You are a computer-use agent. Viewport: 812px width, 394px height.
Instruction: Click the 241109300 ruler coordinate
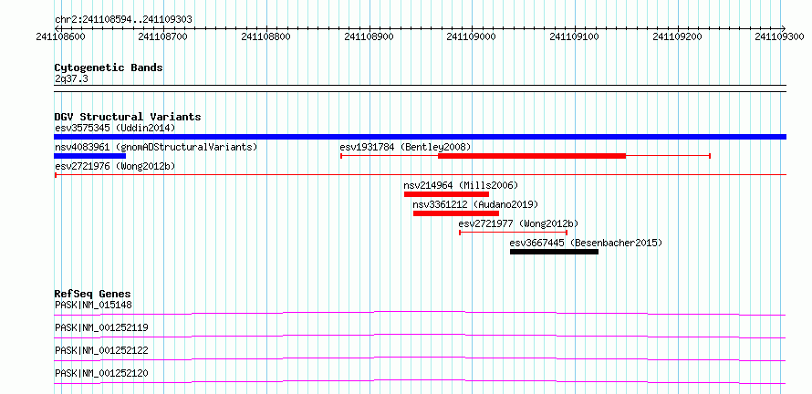(780, 36)
